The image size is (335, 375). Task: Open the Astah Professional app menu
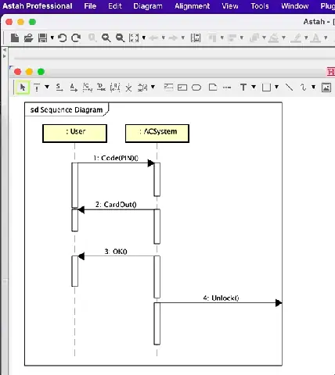point(38,6)
